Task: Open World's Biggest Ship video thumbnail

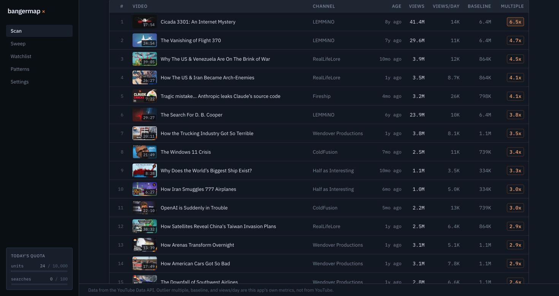Action: click(145, 170)
